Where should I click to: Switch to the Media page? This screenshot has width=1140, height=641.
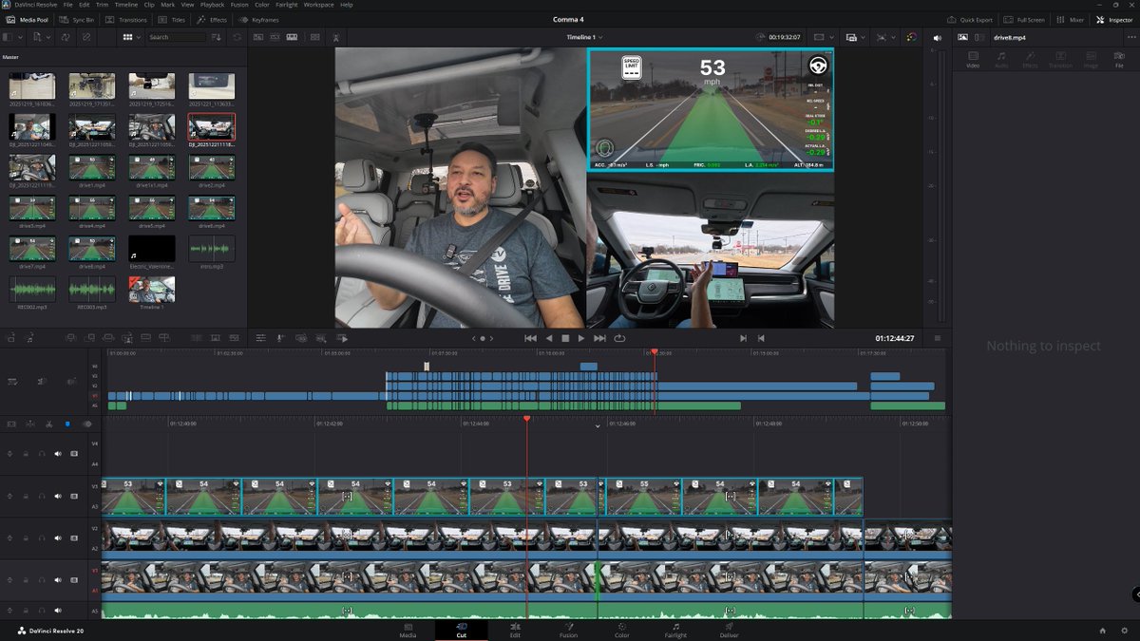[x=408, y=630]
